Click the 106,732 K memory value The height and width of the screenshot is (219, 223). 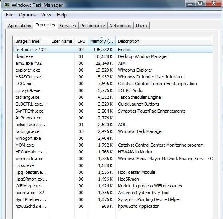(x=103, y=50)
